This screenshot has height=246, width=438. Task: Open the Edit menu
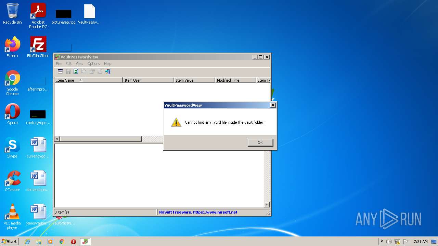pos(68,64)
